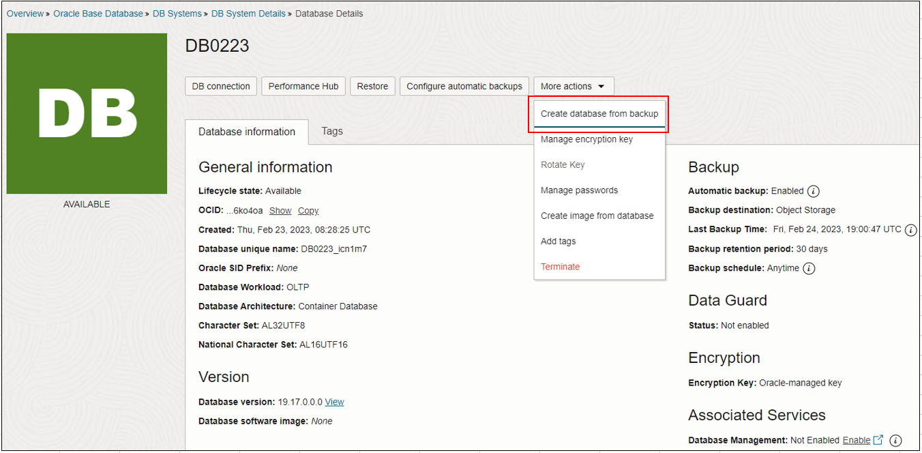
Task: View the database version details
Action: pyautogui.click(x=334, y=402)
